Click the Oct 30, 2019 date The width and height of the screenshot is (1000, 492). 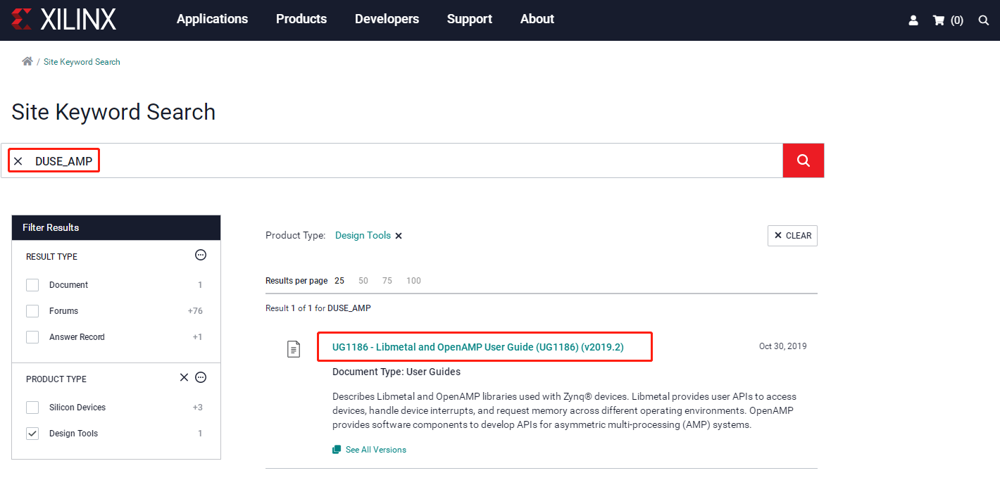(783, 346)
